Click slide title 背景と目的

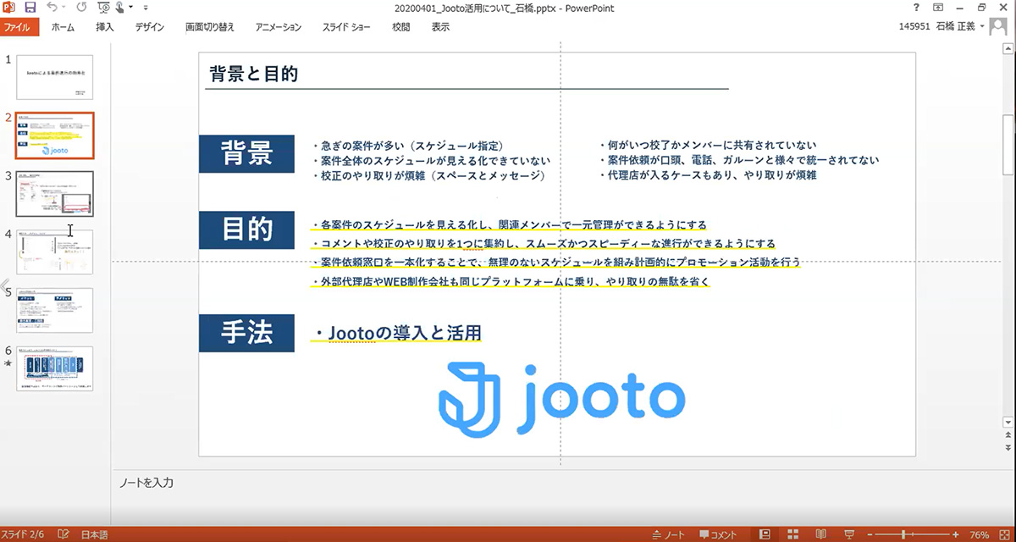coord(253,74)
